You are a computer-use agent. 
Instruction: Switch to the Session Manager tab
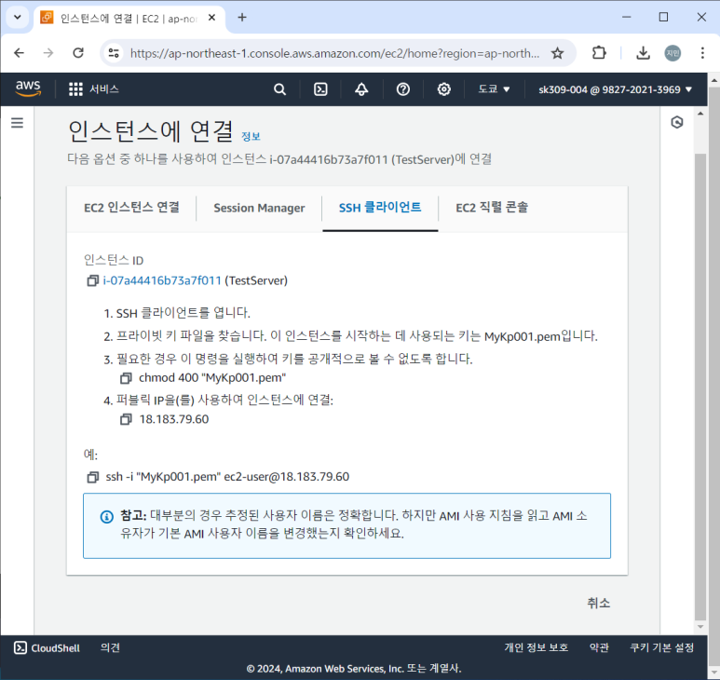(x=259, y=208)
